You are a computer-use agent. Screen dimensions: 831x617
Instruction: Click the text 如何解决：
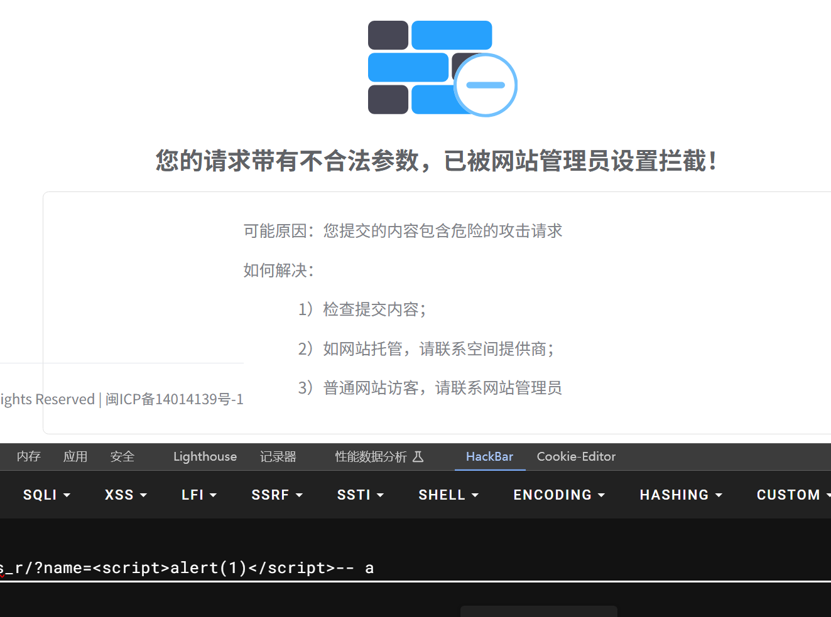point(279,271)
